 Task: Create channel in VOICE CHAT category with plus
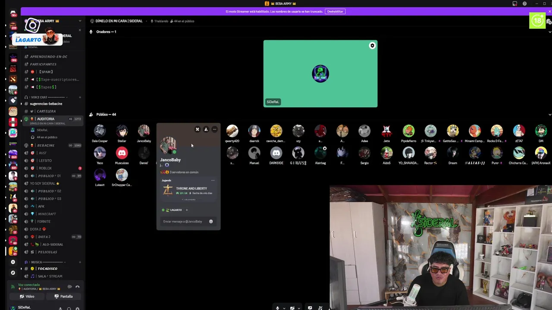[80, 97]
